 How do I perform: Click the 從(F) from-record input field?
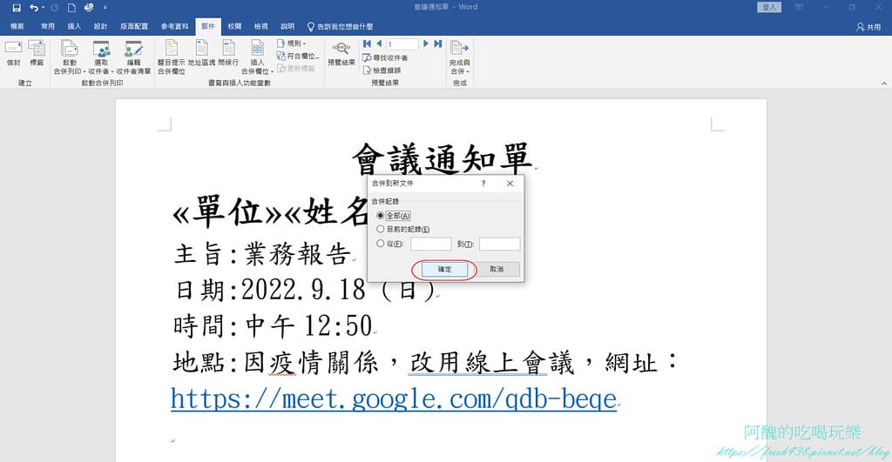click(x=430, y=244)
